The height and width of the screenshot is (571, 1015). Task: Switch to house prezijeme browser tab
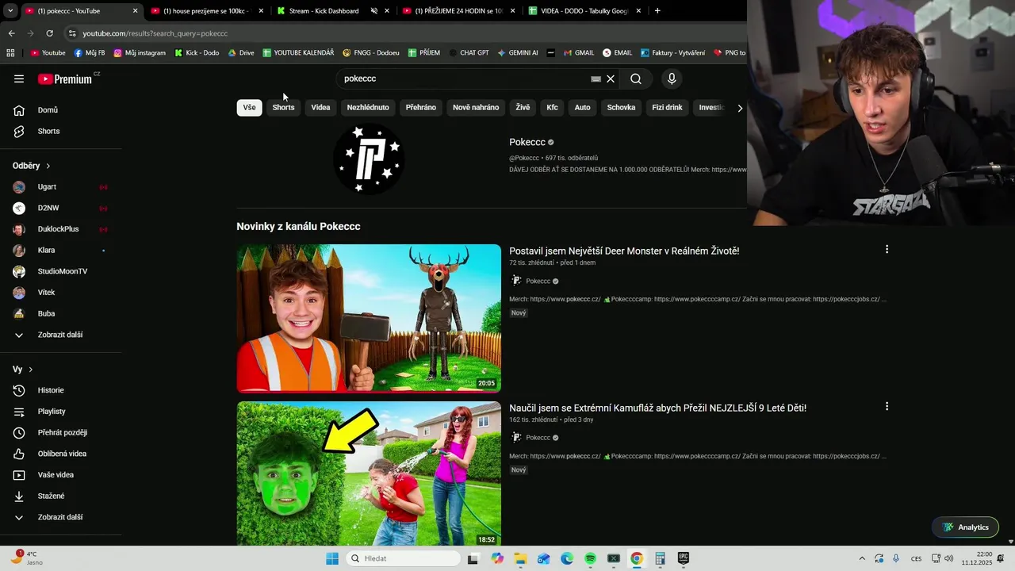pyautogui.click(x=206, y=11)
